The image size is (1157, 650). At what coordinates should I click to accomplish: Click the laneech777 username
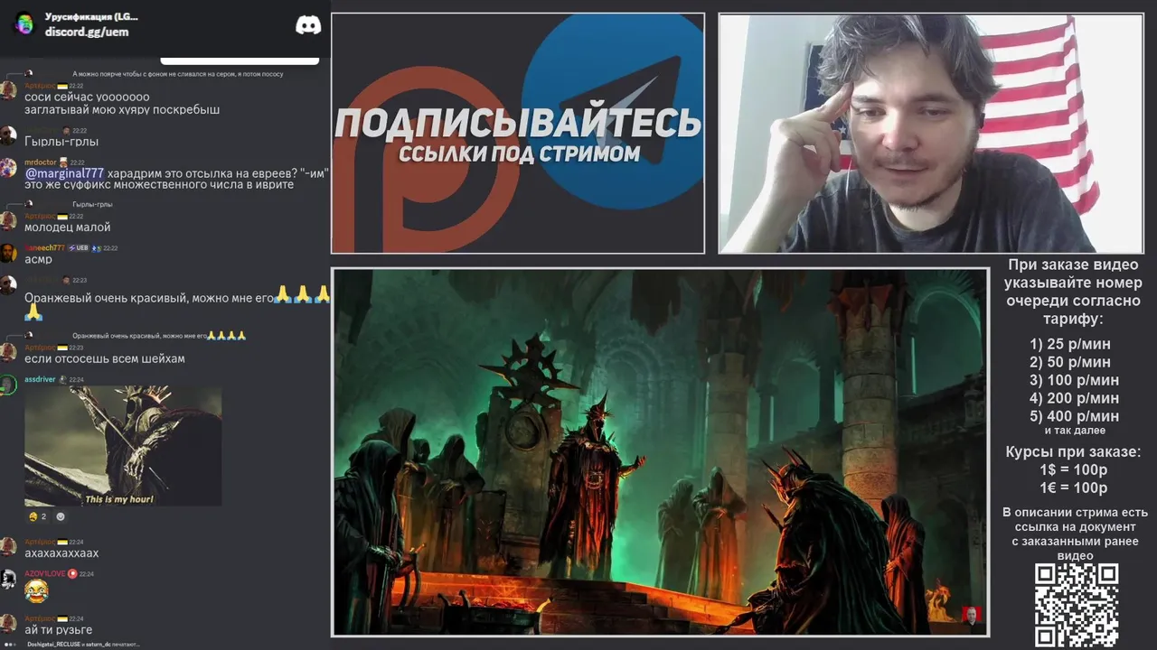tap(44, 248)
